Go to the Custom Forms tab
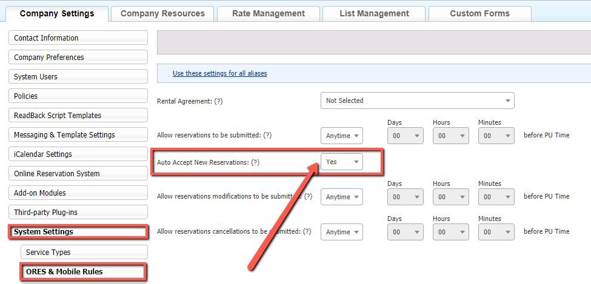Image resolution: width=591 pixels, height=284 pixels. point(479,13)
